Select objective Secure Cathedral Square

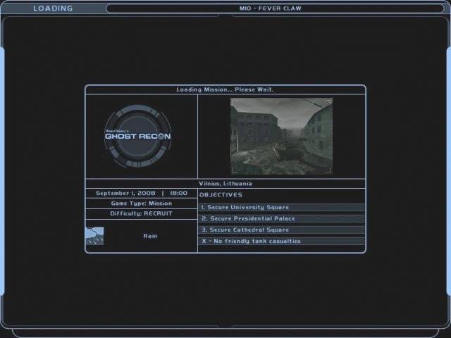click(245, 230)
